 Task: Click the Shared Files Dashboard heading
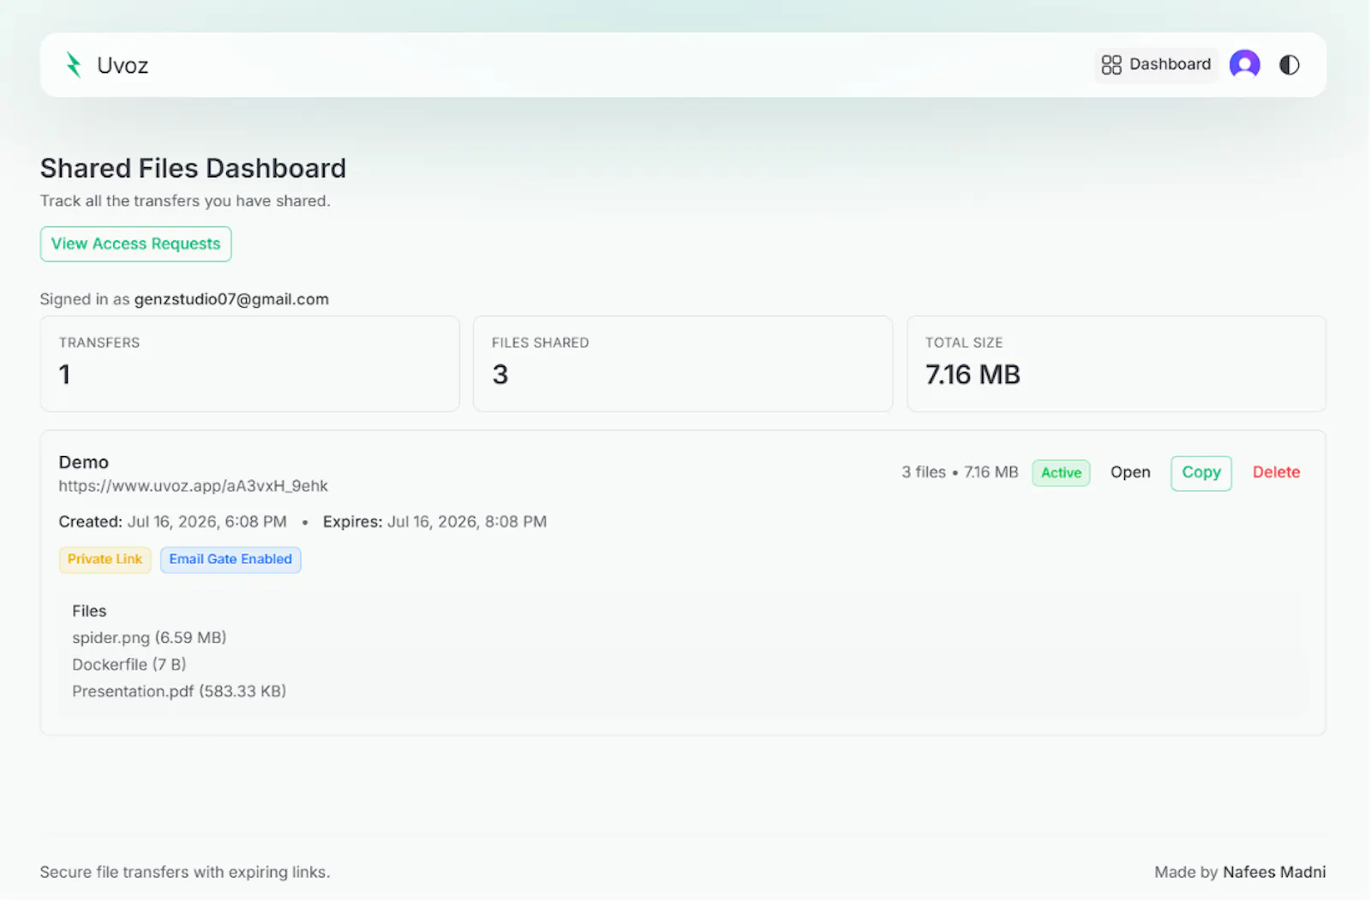click(193, 168)
